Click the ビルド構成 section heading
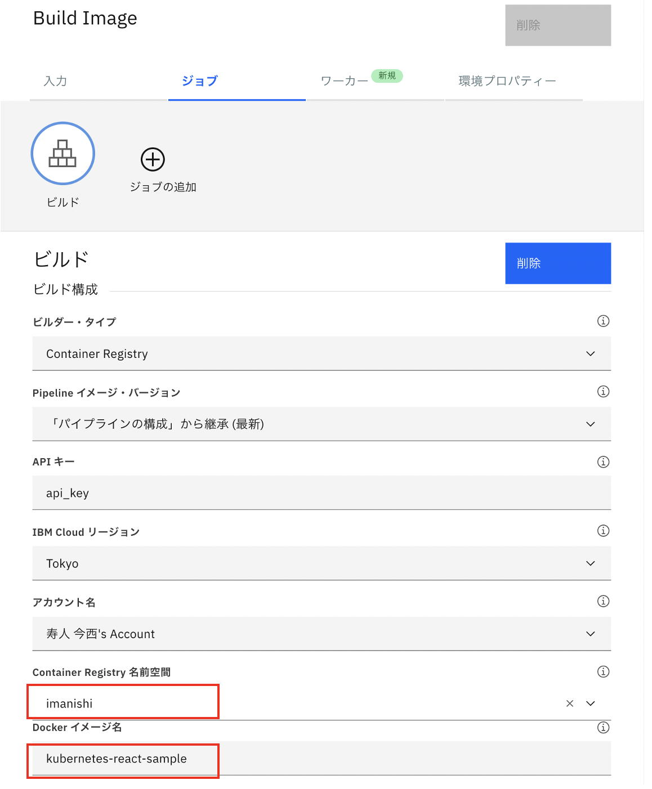 (x=65, y=289)
